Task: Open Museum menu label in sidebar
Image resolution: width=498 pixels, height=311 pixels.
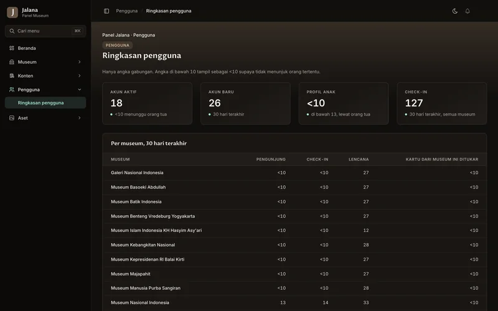Action: click(27, 62)
